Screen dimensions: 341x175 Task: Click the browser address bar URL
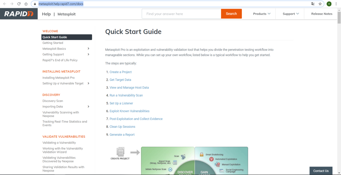click(x=61, y=4)
